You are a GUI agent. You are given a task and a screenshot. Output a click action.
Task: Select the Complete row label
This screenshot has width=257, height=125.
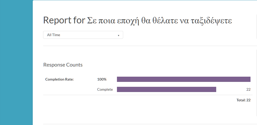point(105,89)
